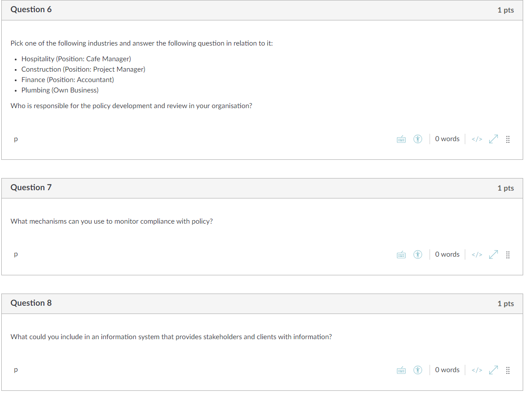Click the word count for Question 6
Screen dimensions: 524x393
click(x=447, y=139)
